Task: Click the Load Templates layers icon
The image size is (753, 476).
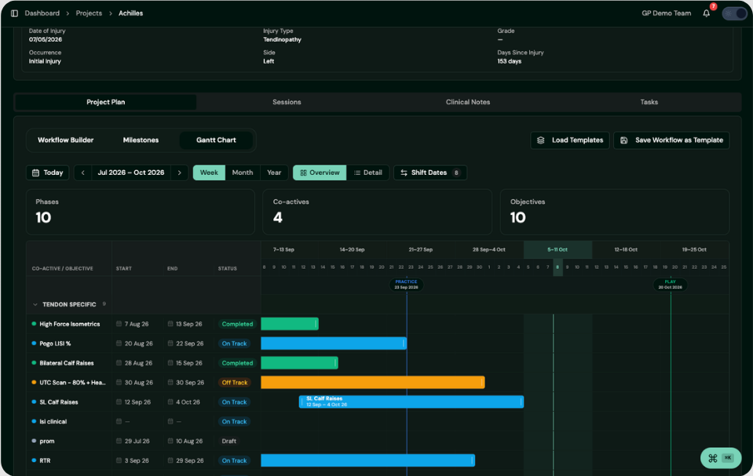Action: tap(541, 140)
